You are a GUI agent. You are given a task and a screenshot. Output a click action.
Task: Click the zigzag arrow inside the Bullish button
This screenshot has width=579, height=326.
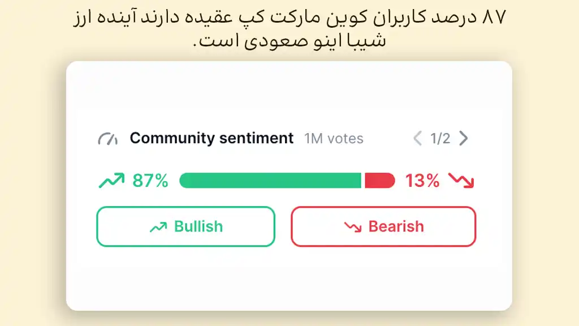[x=159, y=226]
